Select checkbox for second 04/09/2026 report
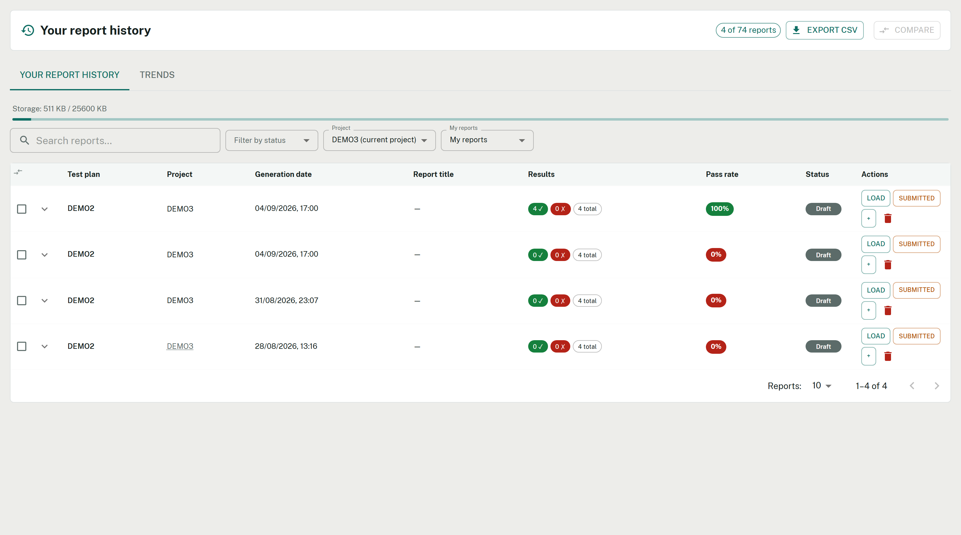961x535 pixels. [x=22, y=255]
